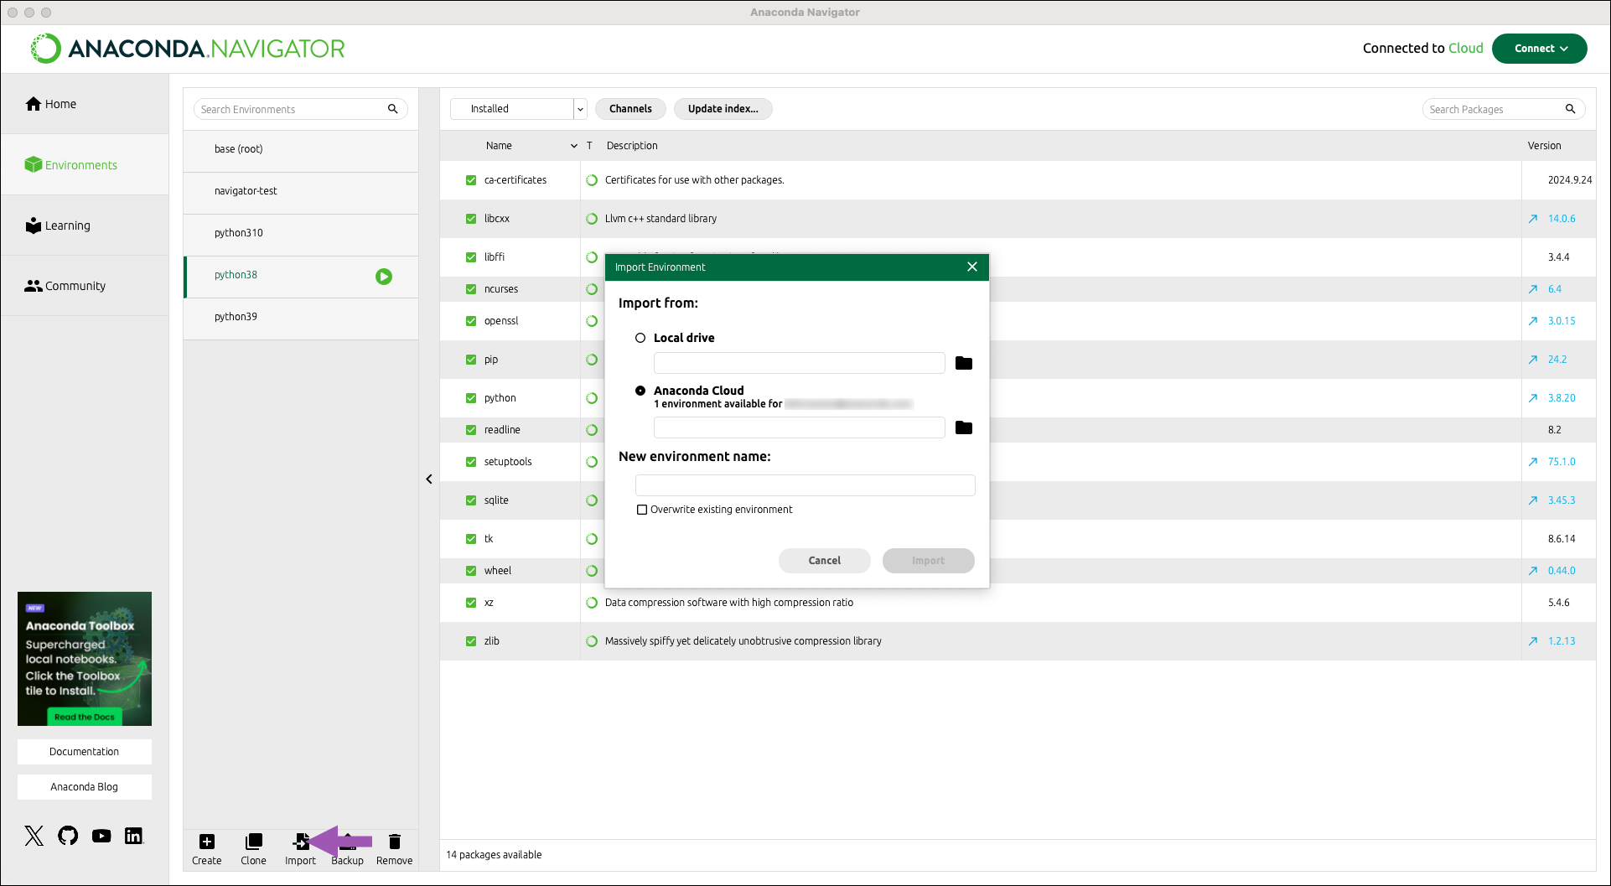This screenshot has width=1611, height=886.
Task: Click the New environment name field
Action: pyautogui.click(x=805, y=485)
